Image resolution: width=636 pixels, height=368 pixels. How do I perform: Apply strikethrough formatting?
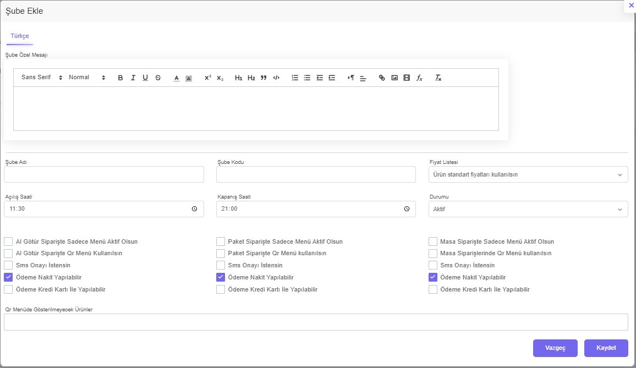[x=158, y=78]
